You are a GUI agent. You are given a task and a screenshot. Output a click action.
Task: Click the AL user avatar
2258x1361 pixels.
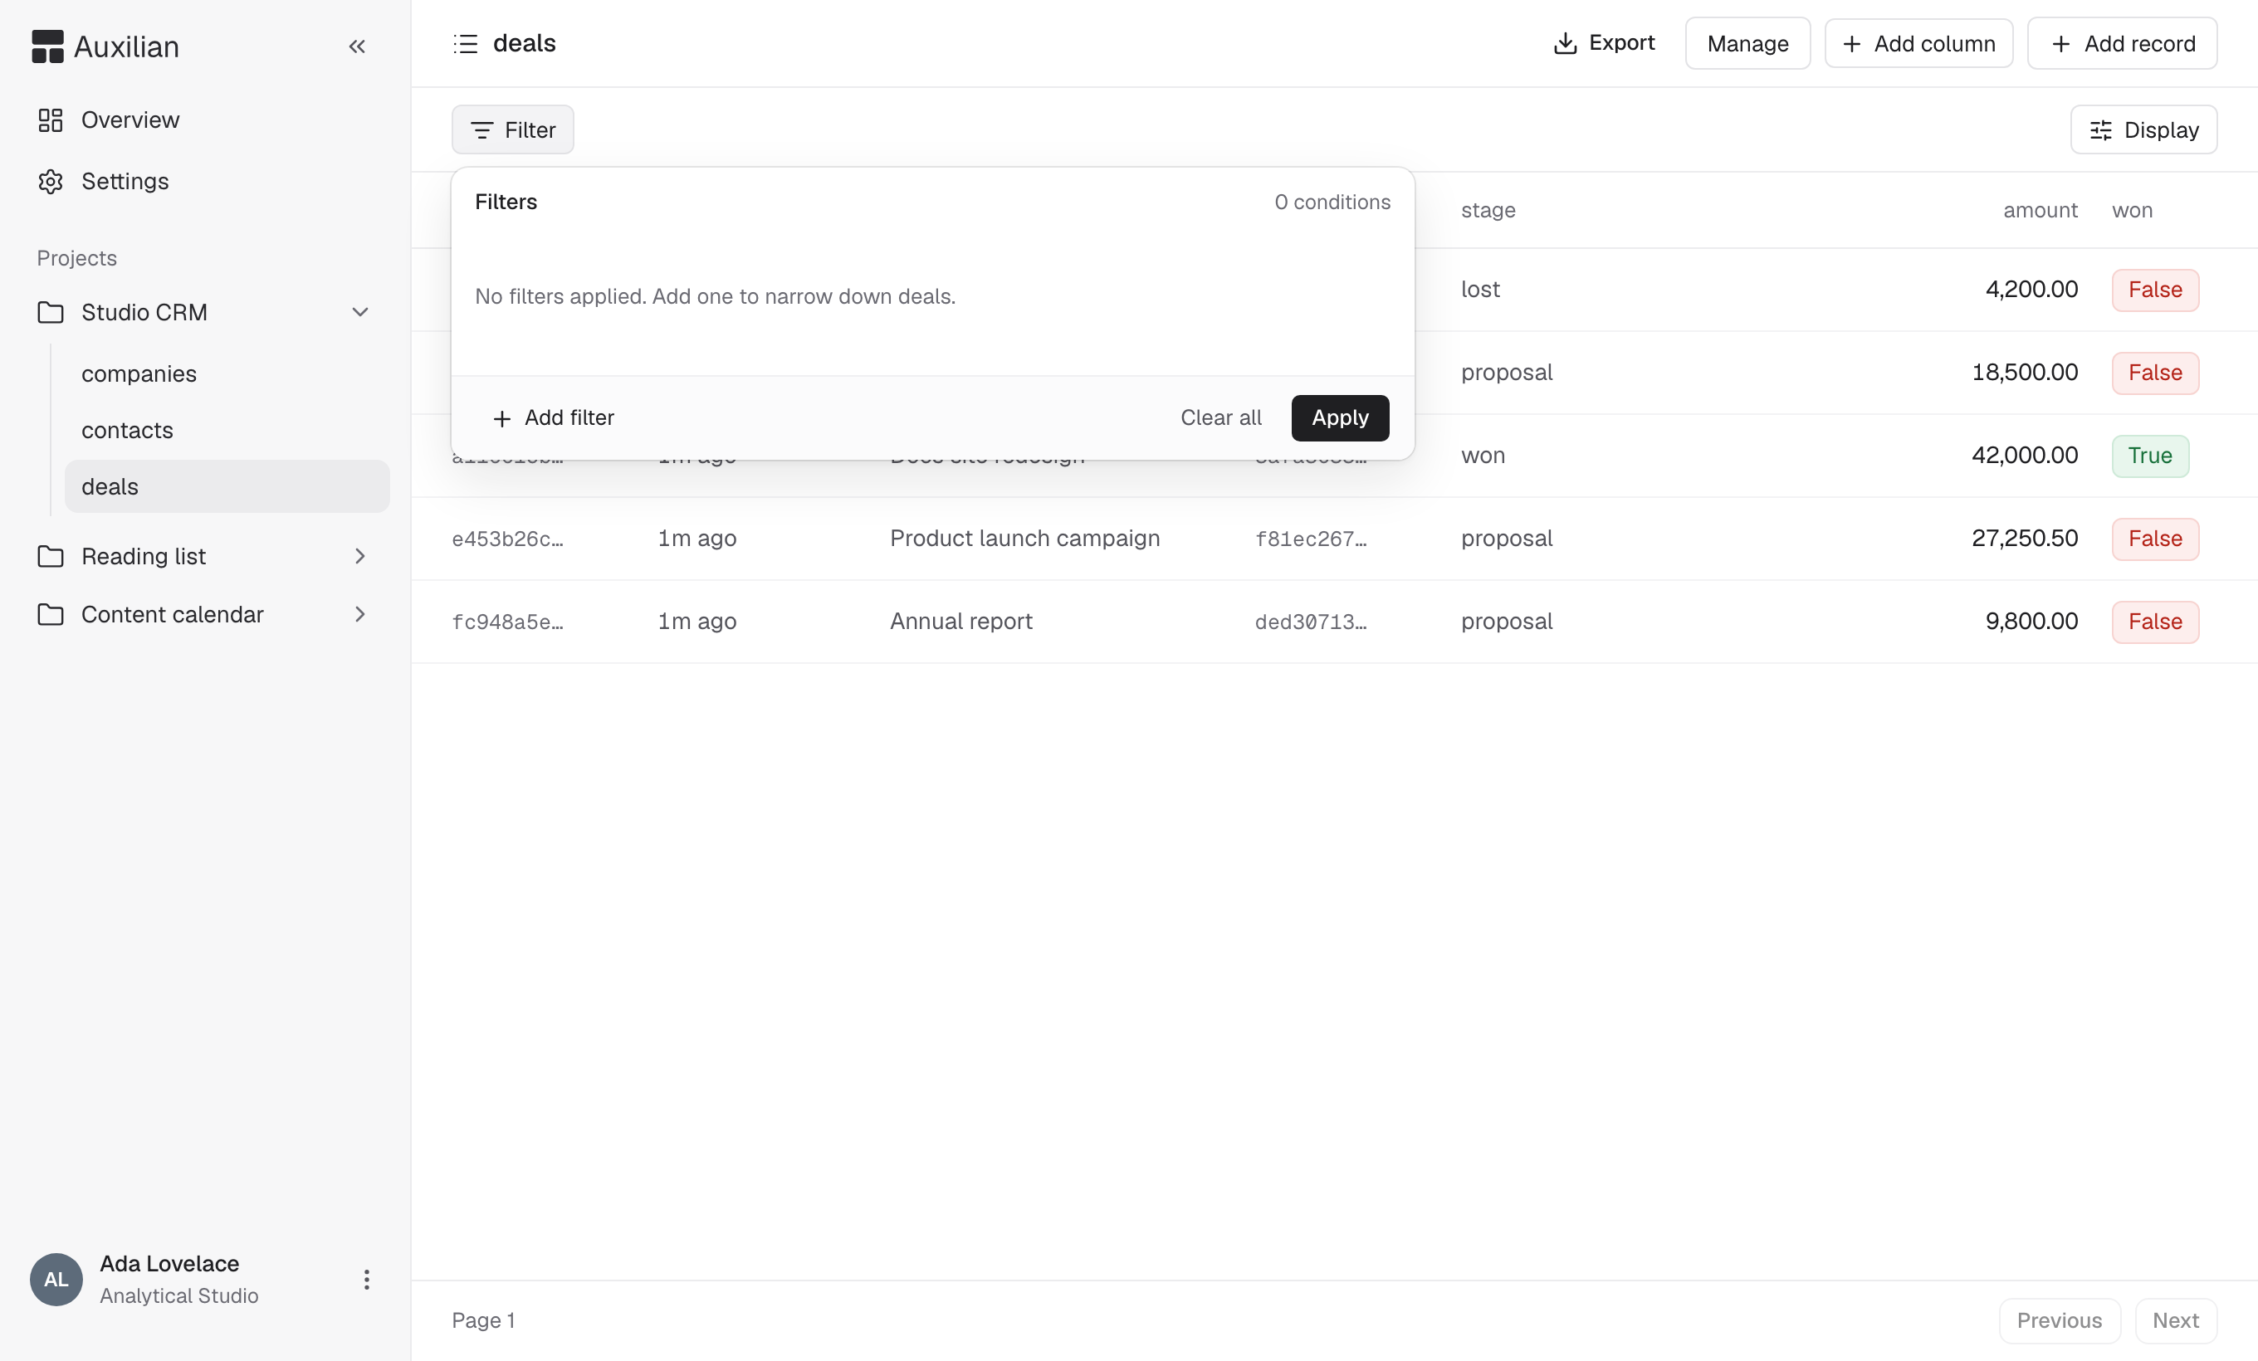56,1280
